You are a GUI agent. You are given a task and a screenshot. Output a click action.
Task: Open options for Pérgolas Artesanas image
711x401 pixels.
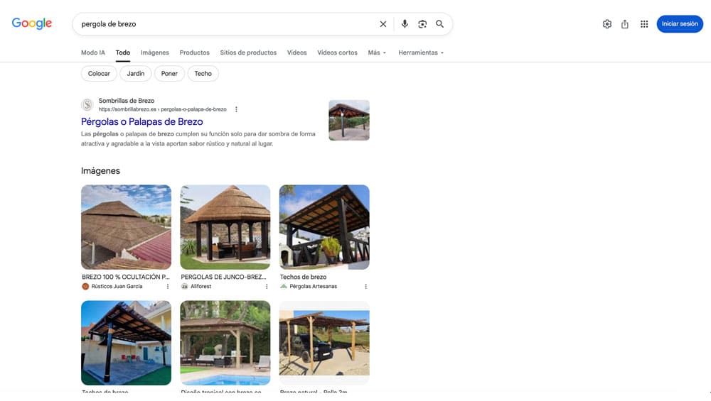[x=366, y=287]
